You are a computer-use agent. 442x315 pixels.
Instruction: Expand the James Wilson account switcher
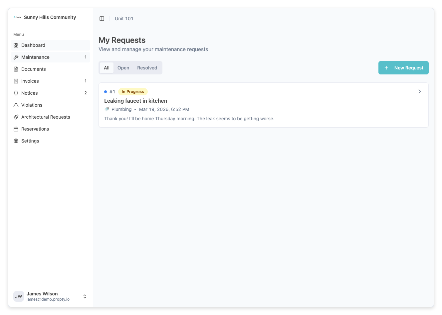(85, 296)
